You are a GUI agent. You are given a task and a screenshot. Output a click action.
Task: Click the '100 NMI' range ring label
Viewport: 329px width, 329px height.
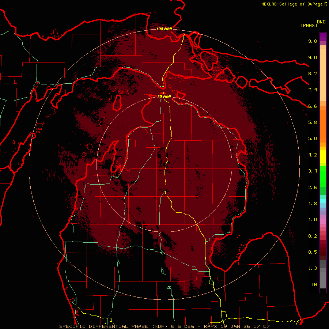click(164, 29)
